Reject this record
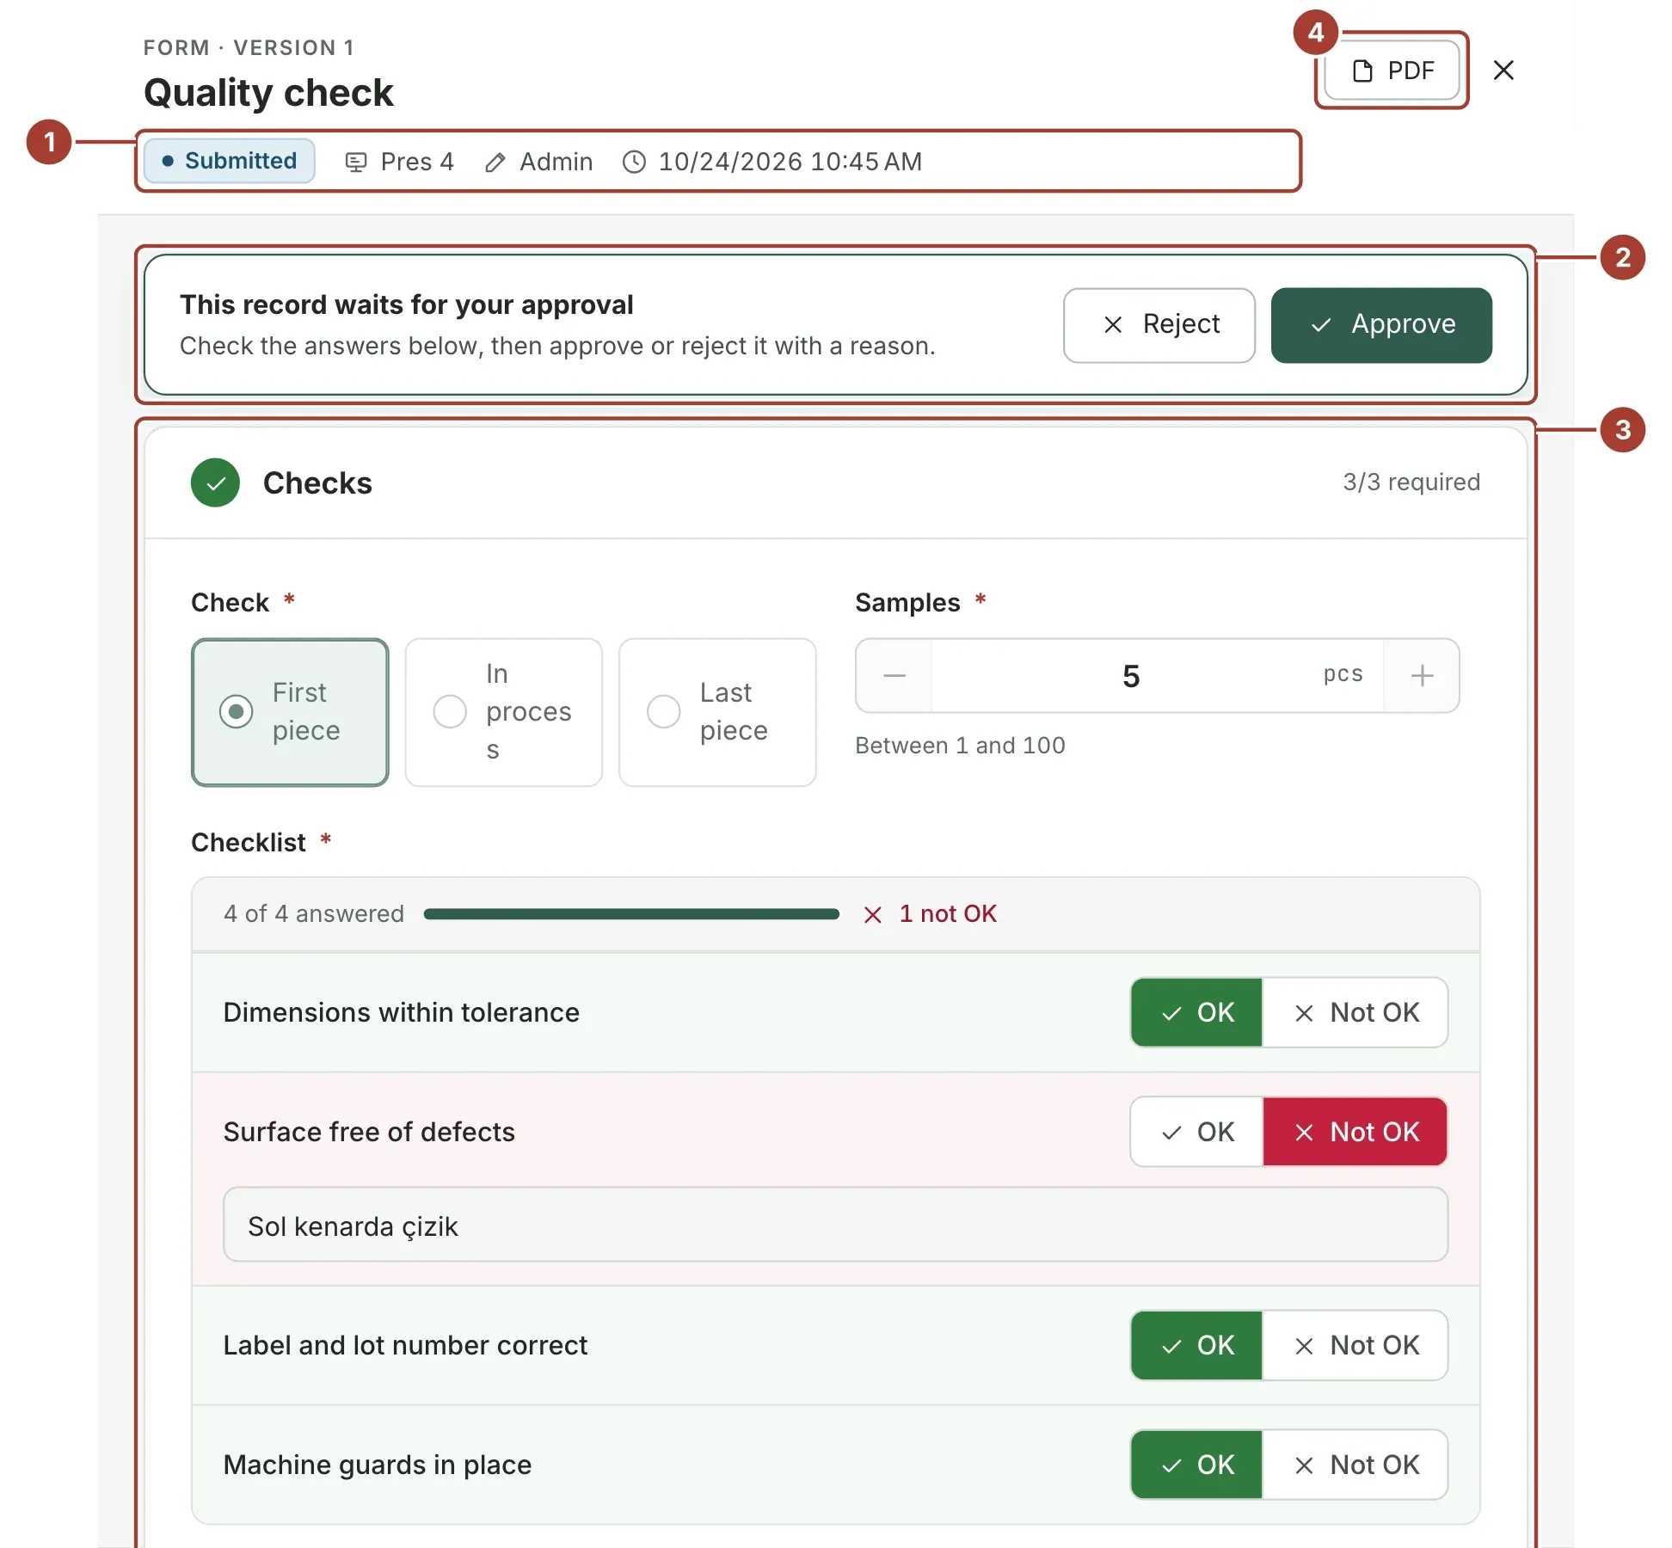Screen dimensions: 1672x1548 [1159, 325]
